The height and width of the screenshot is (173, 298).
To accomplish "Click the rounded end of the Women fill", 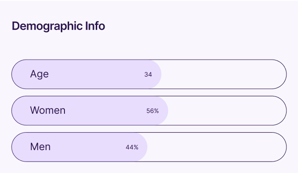I will (164, 111).
